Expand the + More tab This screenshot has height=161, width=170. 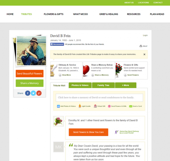tap(126, 85)
